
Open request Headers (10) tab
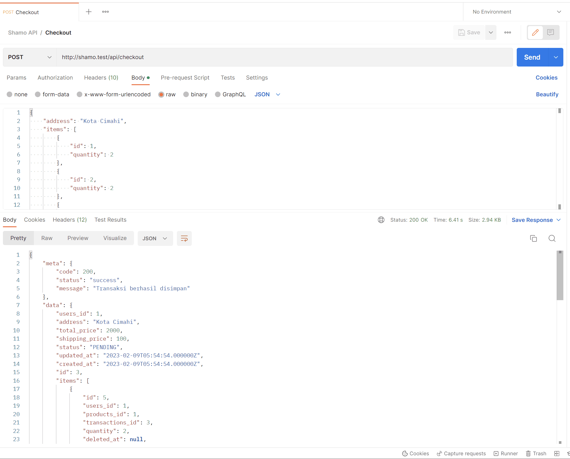pos(101,78)
